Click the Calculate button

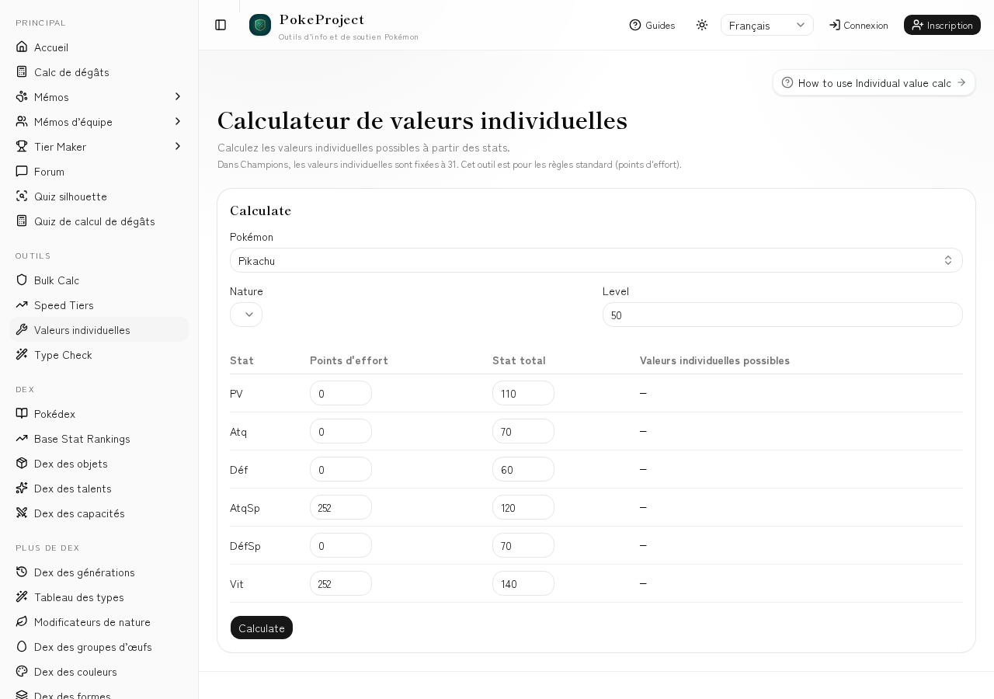262,628
